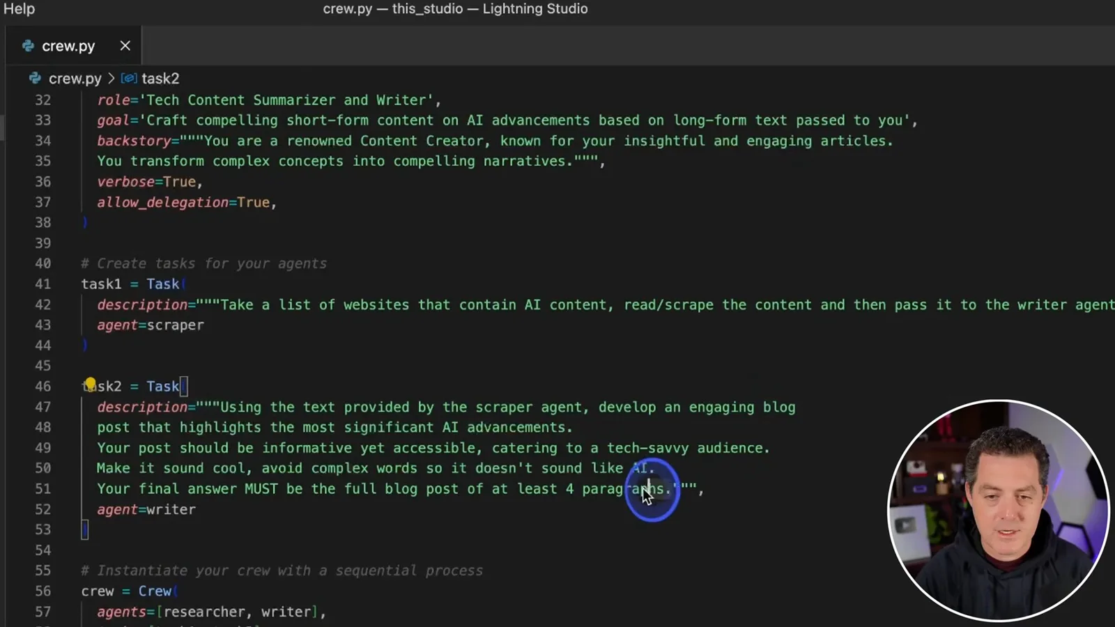The width and height of the screenshot is (1115, 627).
Task: Close the crew.py tab
Action: click(125, 46)
